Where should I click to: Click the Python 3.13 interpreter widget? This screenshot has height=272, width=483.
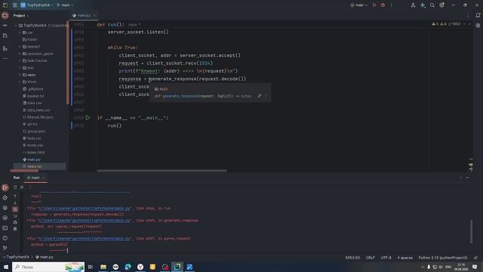(443, 258)
